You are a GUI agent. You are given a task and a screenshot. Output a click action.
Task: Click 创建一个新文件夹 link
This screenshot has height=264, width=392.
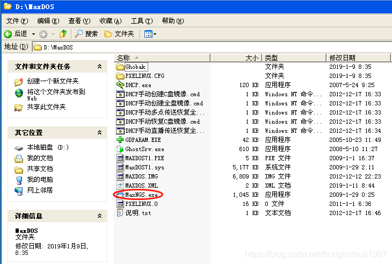53,81
